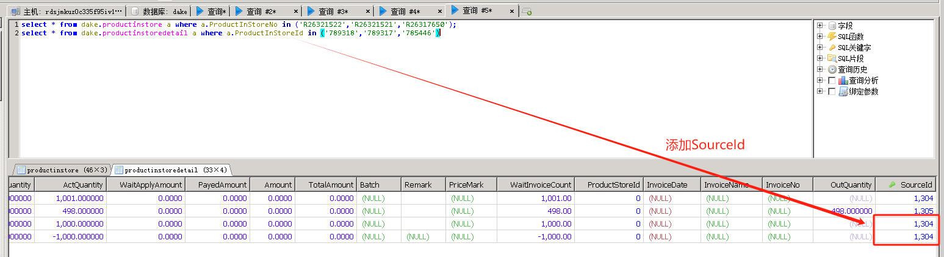Switch to the 查询 #2* tab
Viewport: 944px width, 257px height.
pyautogui.click(x=267, y=12)
